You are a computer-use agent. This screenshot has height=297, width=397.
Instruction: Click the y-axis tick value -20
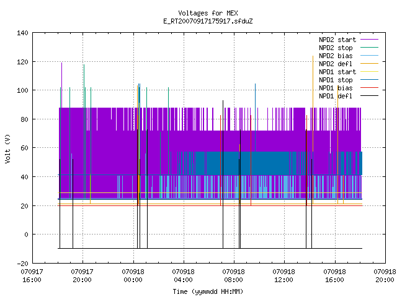click(22, 264)
